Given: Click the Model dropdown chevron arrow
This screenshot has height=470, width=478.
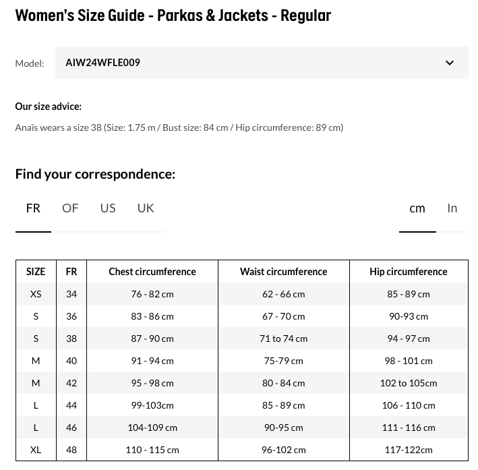Looking at the screenshot, I should (x=450, y=63).
